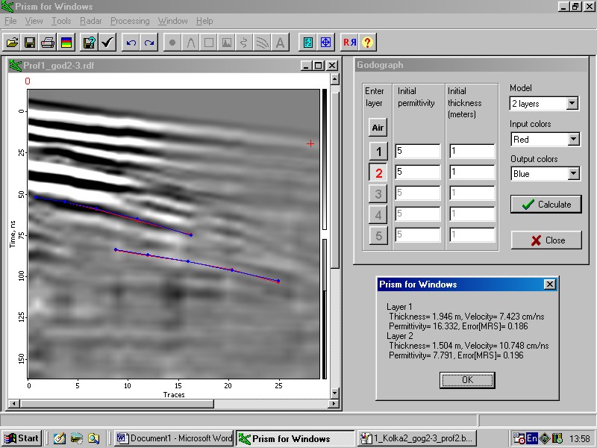This screenshot has width=597, height=448.
Task: Open the cyan document list icon
Action: click(x=307, y=43)
